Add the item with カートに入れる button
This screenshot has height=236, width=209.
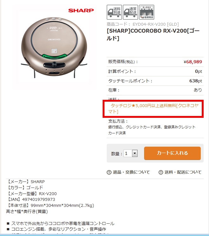coord(172,153)
